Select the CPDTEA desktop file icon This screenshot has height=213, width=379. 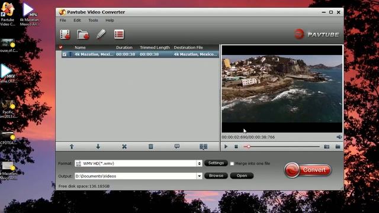click(8, 138)
